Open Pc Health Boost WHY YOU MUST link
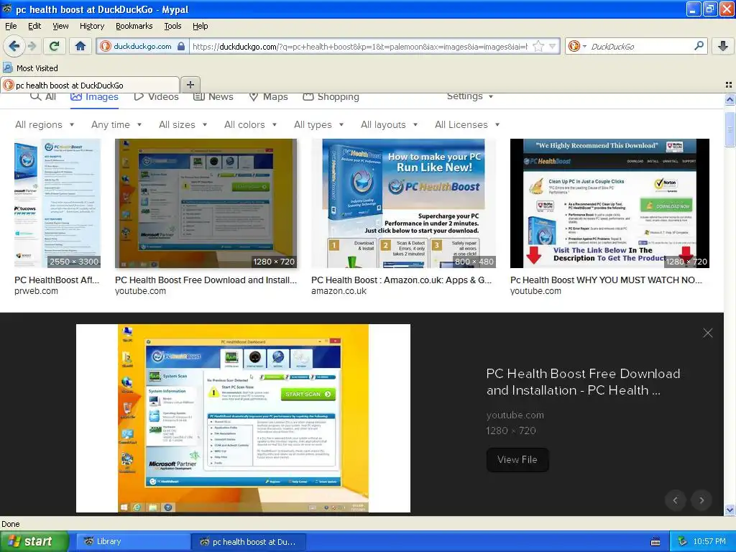The height and width of the screenshot is (552, 736). (x=606, y=280)
